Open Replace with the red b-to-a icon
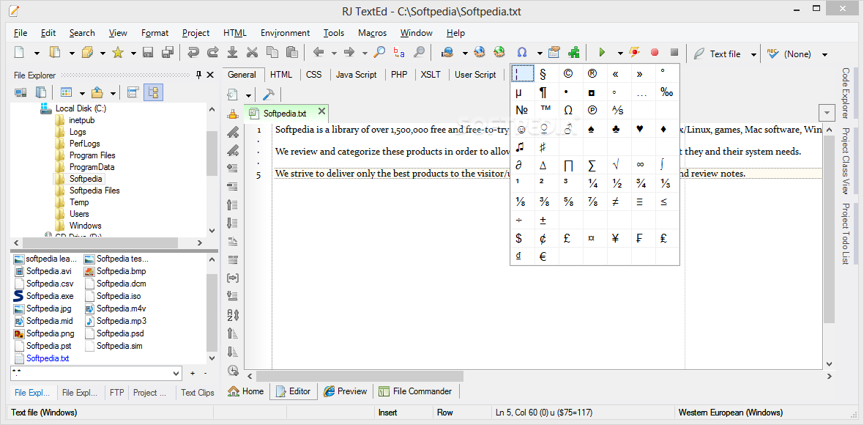864x425 pixels. coord(399,53)
